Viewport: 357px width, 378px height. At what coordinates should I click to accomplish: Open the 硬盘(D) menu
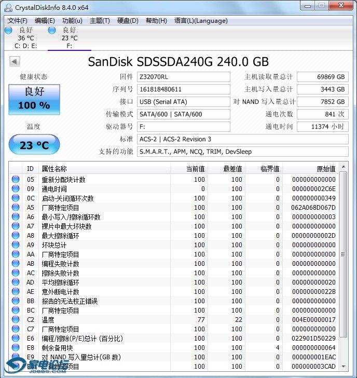[128, 21]
